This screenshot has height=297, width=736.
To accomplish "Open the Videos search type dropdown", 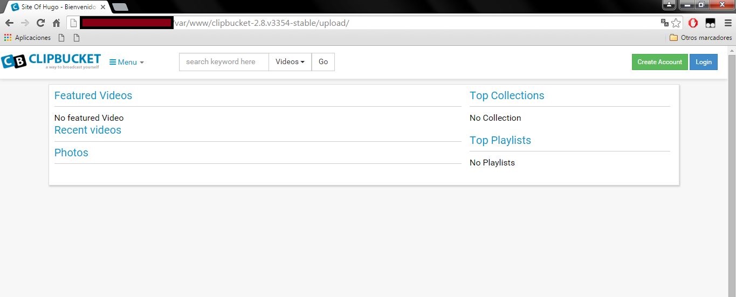I will click(290, 62).
